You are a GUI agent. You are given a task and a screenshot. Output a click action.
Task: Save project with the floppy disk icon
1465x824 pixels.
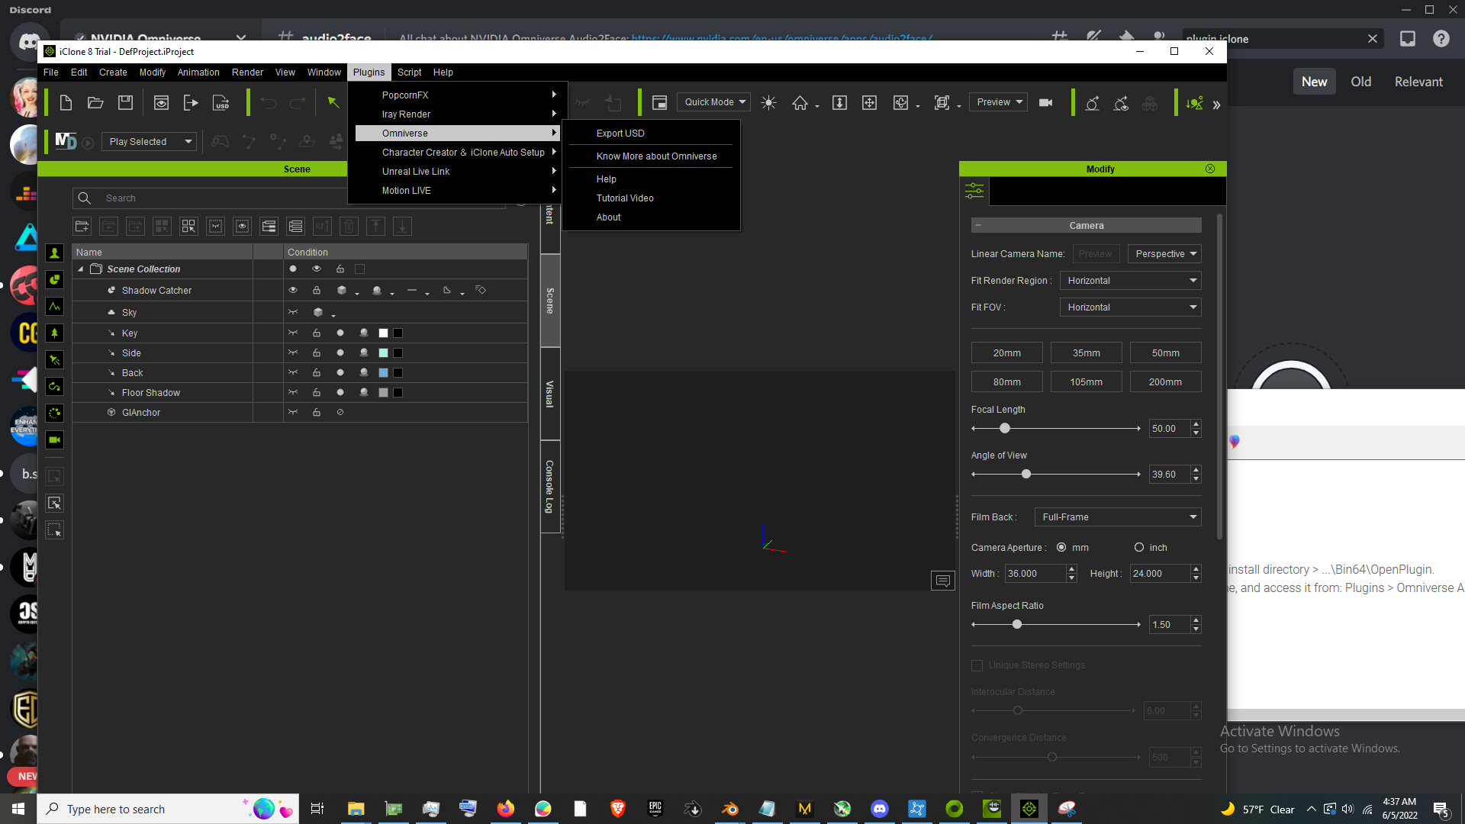click(x=126, y=102)
